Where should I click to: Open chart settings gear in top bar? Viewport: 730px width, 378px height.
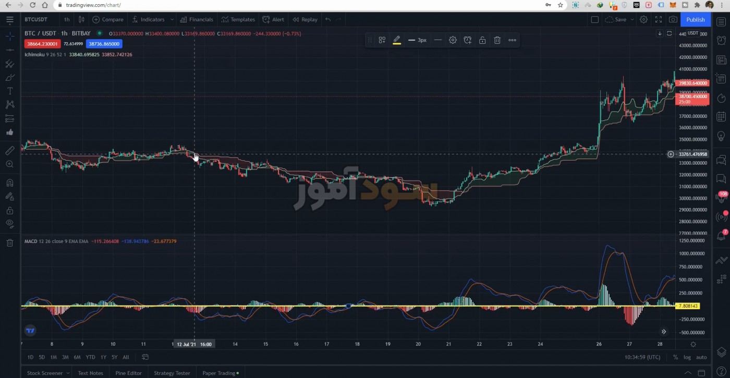coord(644,19)
